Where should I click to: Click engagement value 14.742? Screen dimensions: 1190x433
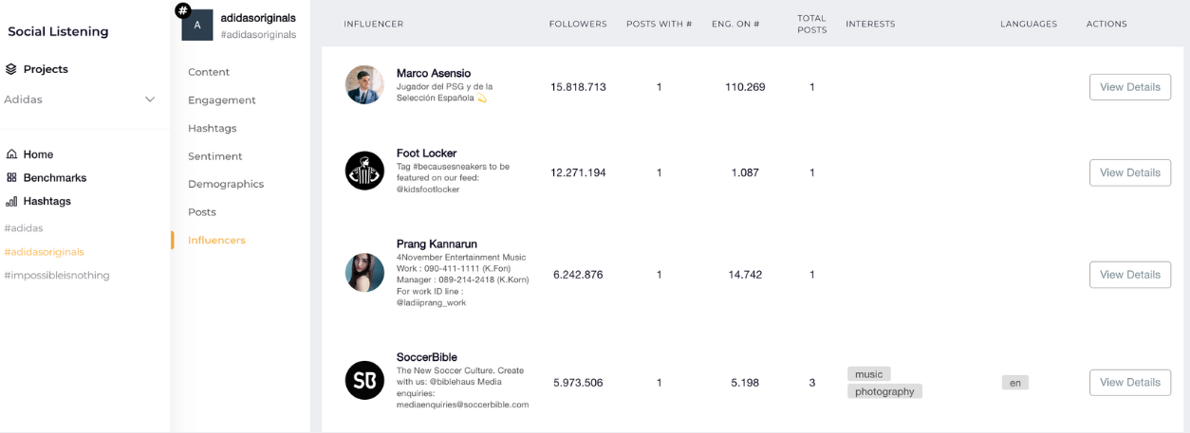tap(745, 275)
